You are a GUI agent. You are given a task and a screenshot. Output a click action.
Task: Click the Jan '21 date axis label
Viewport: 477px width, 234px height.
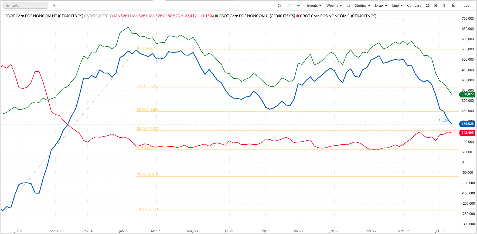point(124,231)
